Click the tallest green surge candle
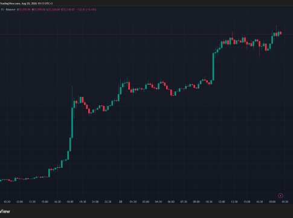Viewport: 293px width, 218px height. [x=72, y=123]
